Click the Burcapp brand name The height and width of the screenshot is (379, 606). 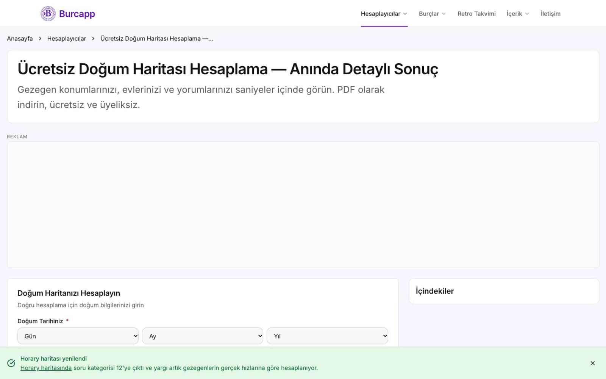[x=77, y=14]
